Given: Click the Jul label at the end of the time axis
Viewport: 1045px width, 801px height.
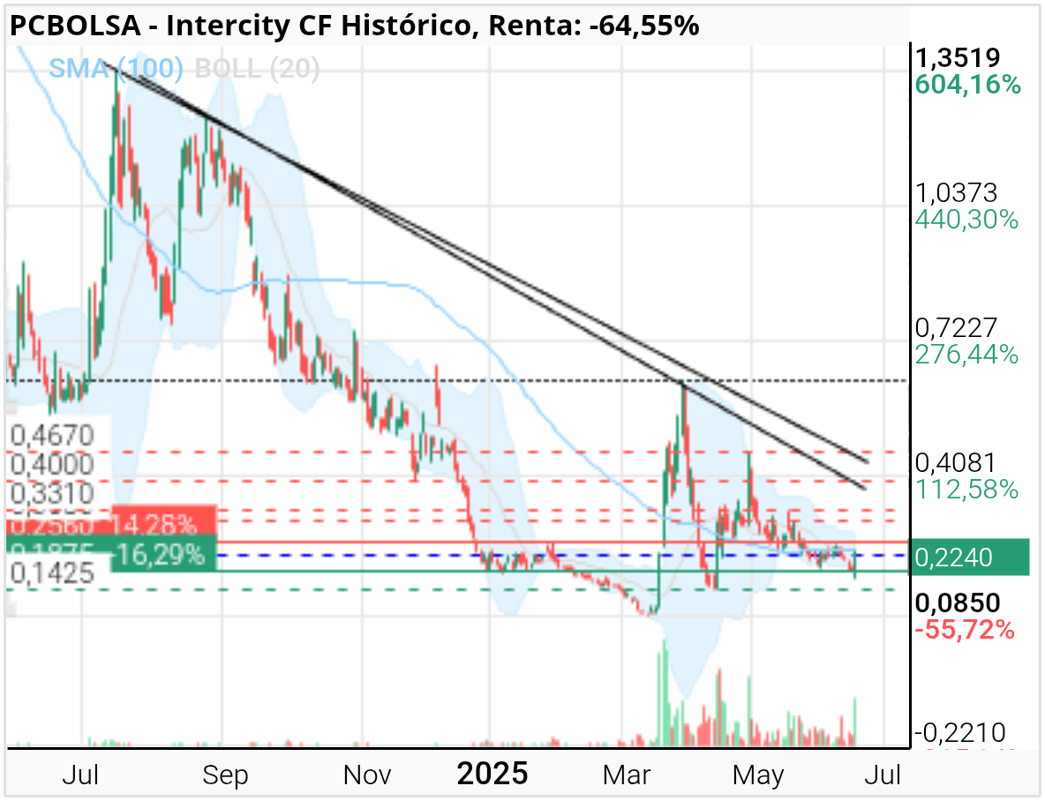Looking at the screenshot, I should pyautogui.click(x=883, y=775).
